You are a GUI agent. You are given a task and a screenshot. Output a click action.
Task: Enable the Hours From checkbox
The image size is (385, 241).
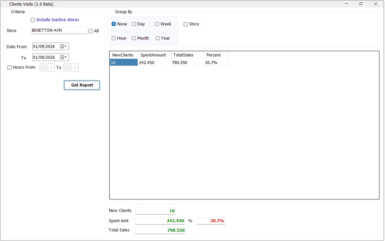click(x=9, y=67)
